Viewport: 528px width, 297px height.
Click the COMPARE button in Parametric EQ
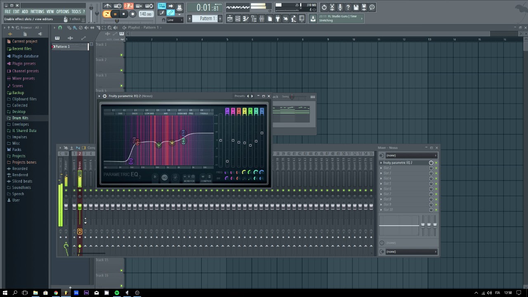[206, 178]
